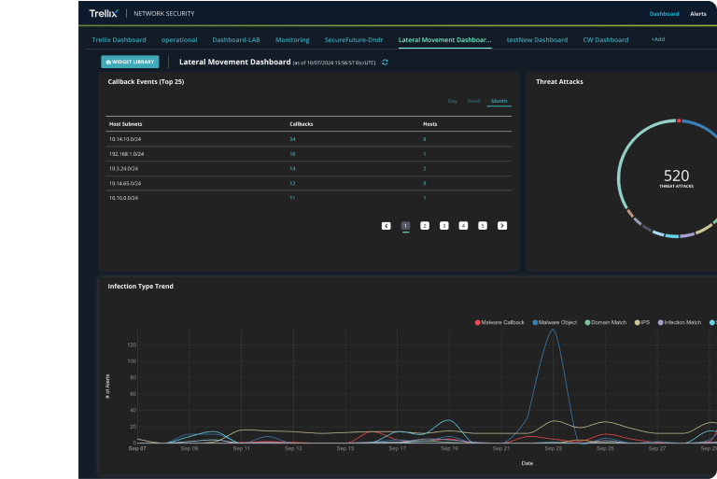Switch to operational tab
The width and height of the screenshot is (717, 479).
(x=179, y=40)
